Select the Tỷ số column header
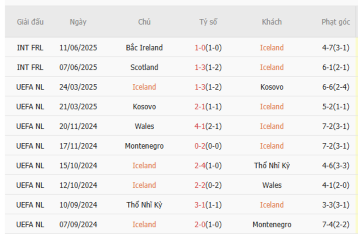Image resolution: width=358 pixels, height=237 pixels. 208,22
